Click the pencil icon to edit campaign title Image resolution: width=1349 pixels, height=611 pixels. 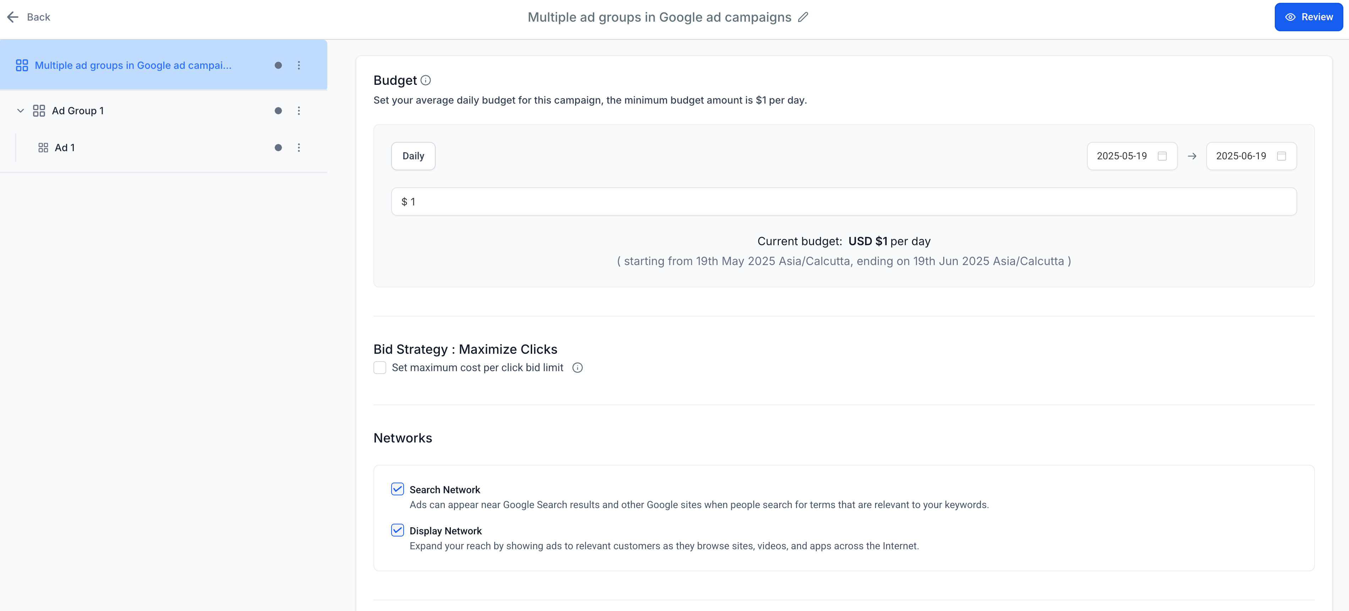803,17
